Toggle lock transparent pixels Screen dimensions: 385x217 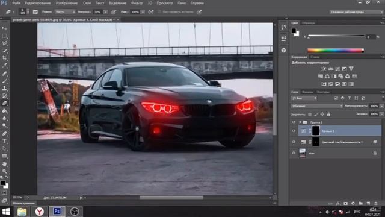pos(310,114)
